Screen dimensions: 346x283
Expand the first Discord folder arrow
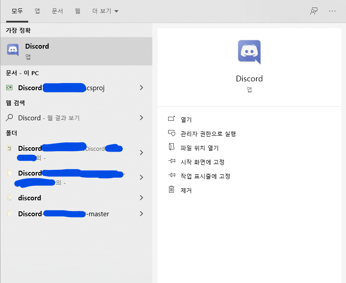tap(141, 153)
